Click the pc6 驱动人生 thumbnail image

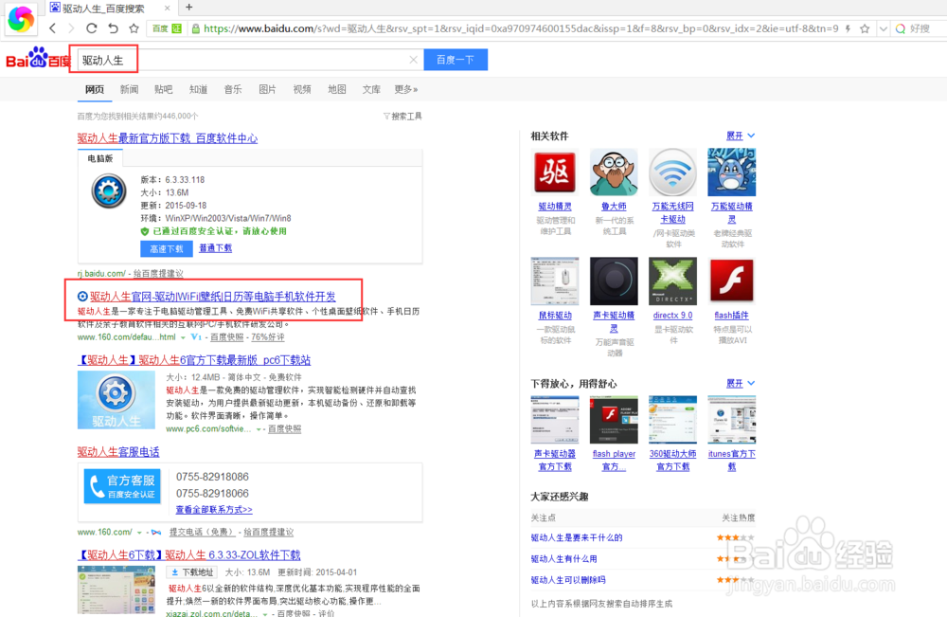[x=116, y=399]
